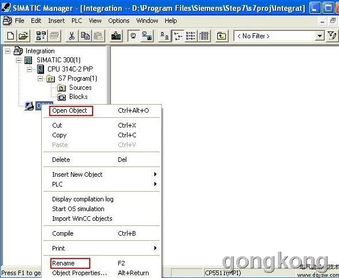Open the Help menu

(x=170, y=21)
